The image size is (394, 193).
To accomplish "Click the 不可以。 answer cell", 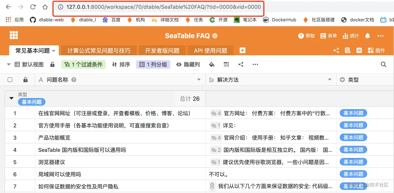I will [x=271, y=174].
